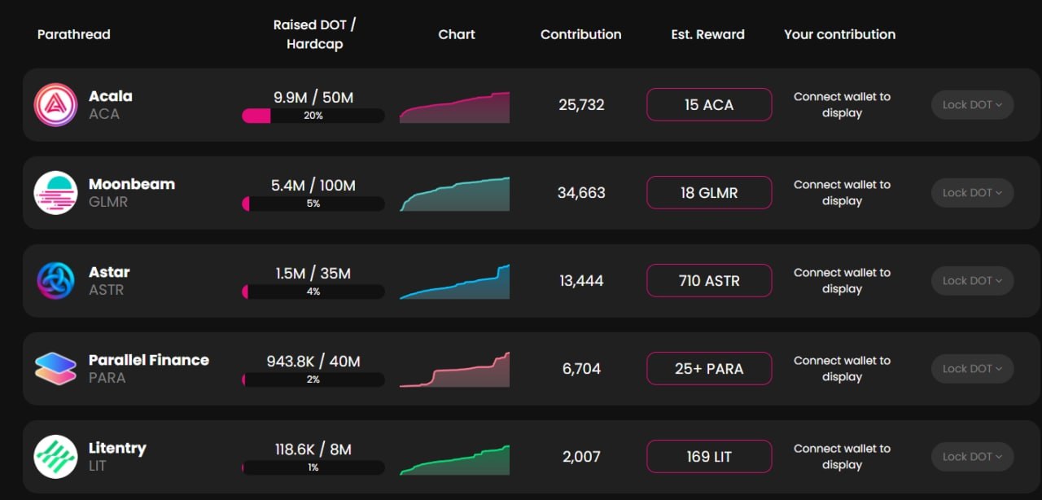Click the 34,663 contribution count
1042x500 pixels.
tap(581, 193)
